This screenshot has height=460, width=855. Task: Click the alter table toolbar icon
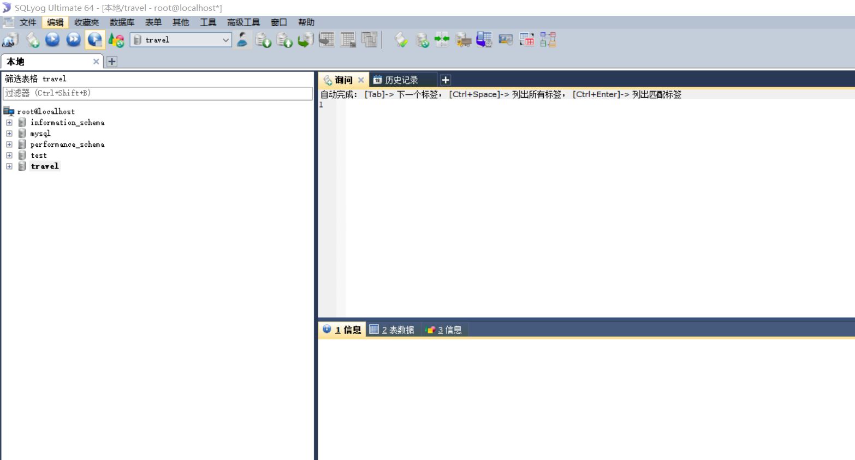pos(348,40)
